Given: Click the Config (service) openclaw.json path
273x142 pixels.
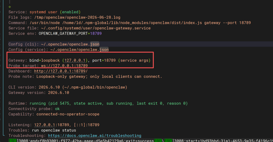Looking at the screenshot, I should 80,50.
